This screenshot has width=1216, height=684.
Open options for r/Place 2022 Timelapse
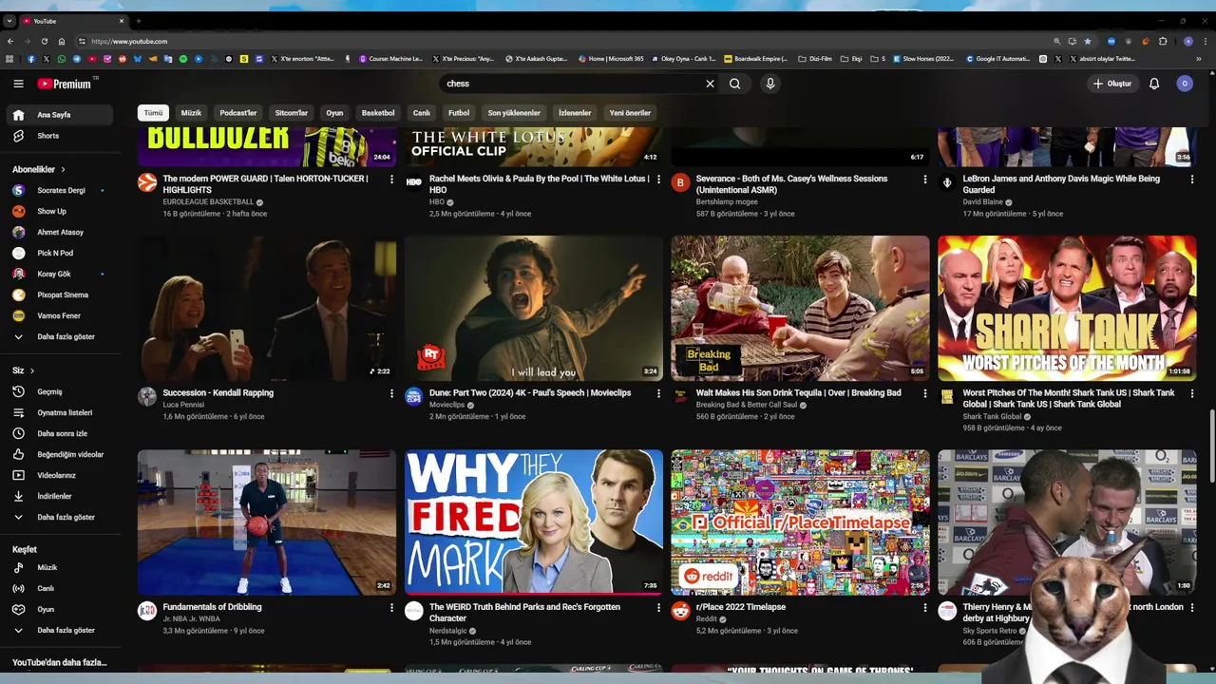click(925, 607)
